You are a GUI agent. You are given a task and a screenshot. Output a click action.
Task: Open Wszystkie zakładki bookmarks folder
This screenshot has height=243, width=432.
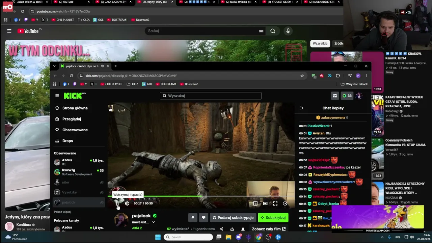(354, 84)
